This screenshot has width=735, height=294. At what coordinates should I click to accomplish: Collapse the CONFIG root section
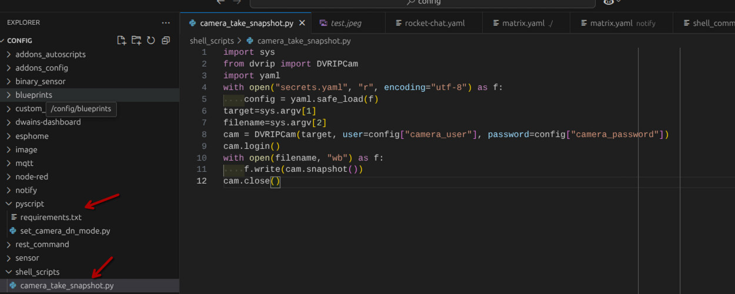pos(19,41)
